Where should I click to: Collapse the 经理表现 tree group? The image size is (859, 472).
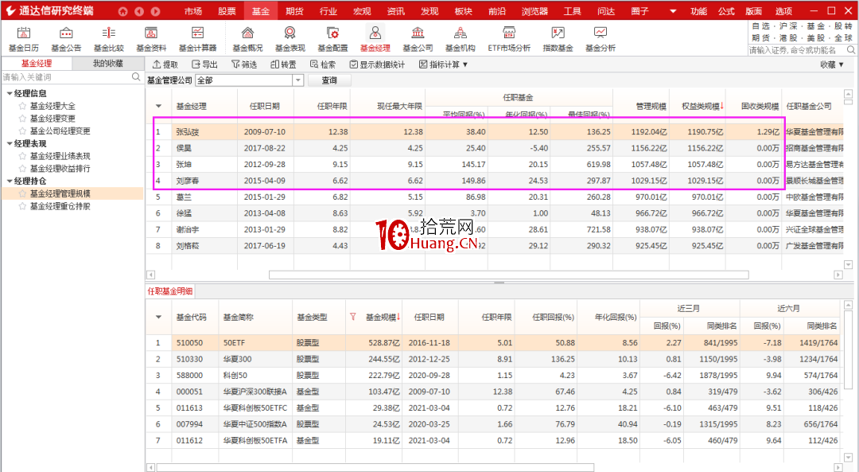10,143
